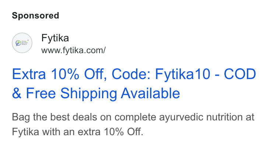
Task: Open the Fytika advertiser name
Action: (x=55, y=38)
